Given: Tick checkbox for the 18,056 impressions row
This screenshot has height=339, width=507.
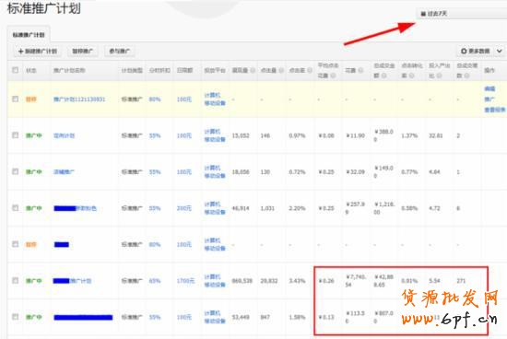Looking at the screenshot, I should click(15, 171).
